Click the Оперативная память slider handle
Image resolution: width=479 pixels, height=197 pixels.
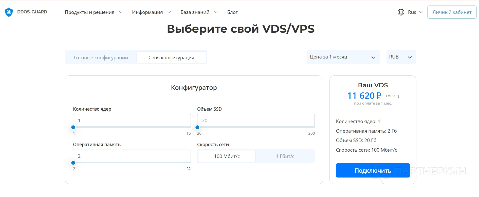73,163
